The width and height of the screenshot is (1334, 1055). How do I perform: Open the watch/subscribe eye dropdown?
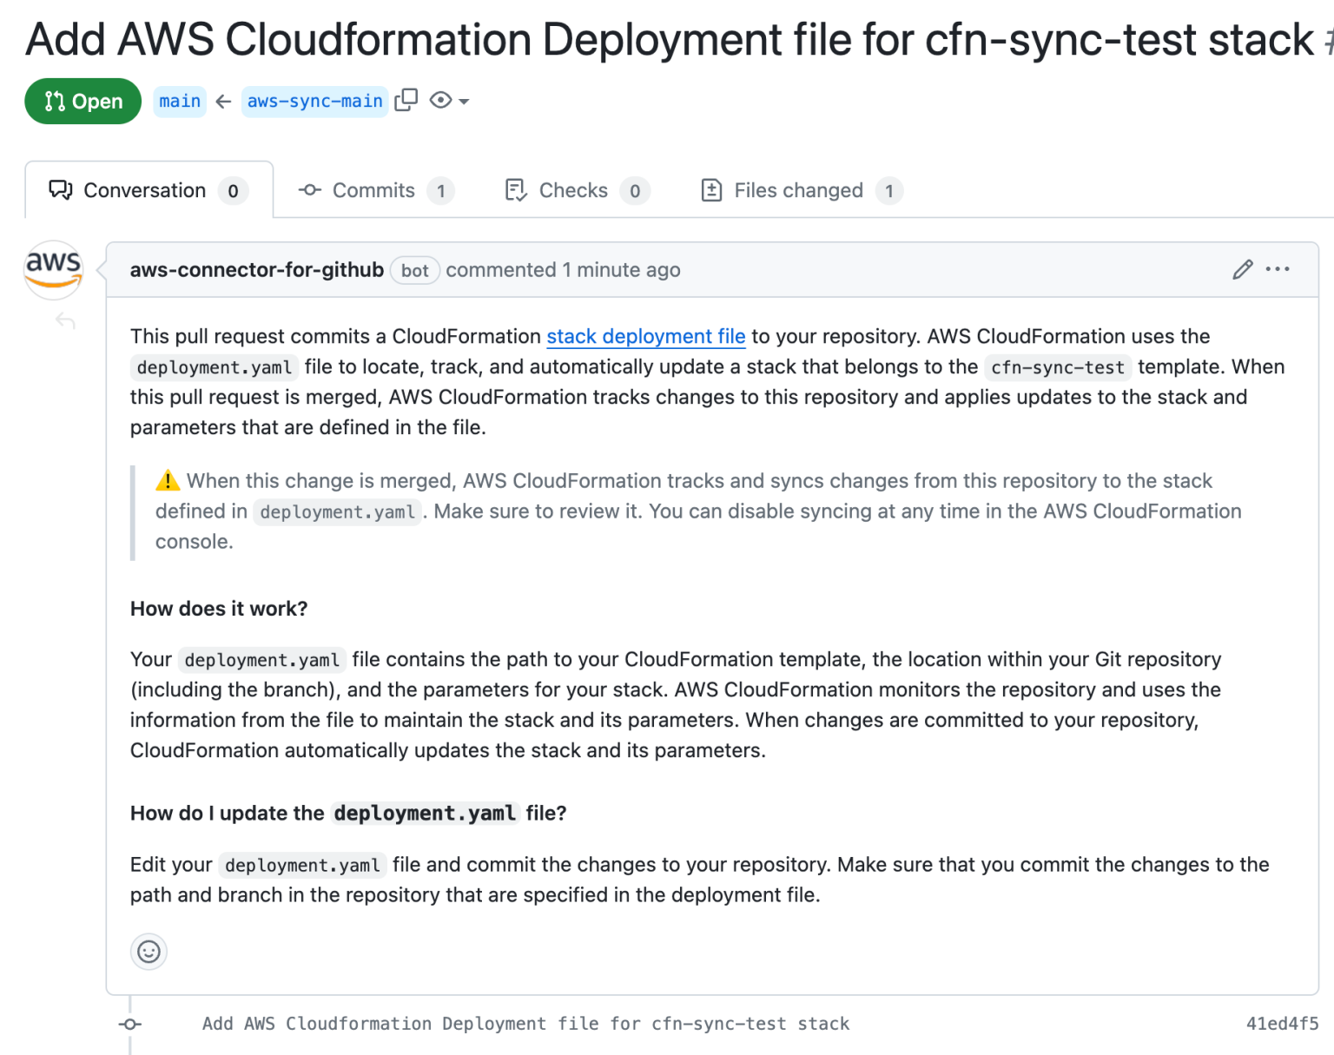pyautogui.click(x=442, y=100)
